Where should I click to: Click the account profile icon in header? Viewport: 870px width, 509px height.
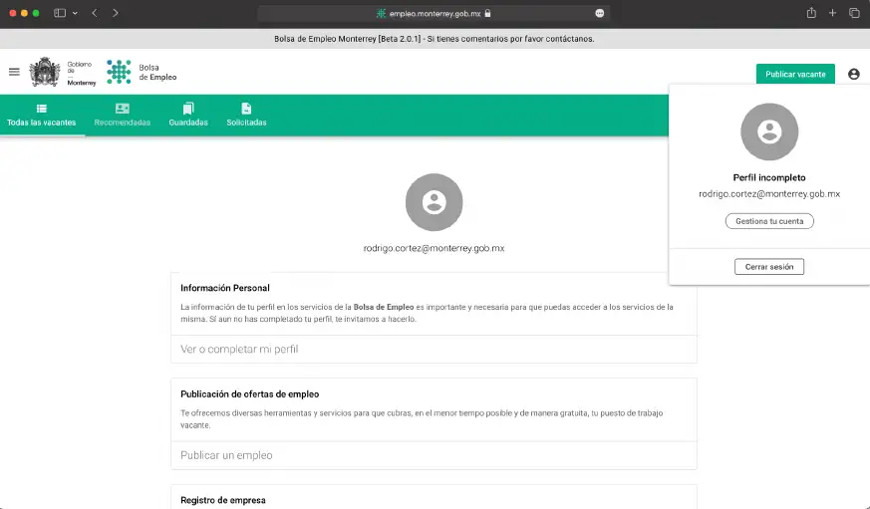click(853, 74)
